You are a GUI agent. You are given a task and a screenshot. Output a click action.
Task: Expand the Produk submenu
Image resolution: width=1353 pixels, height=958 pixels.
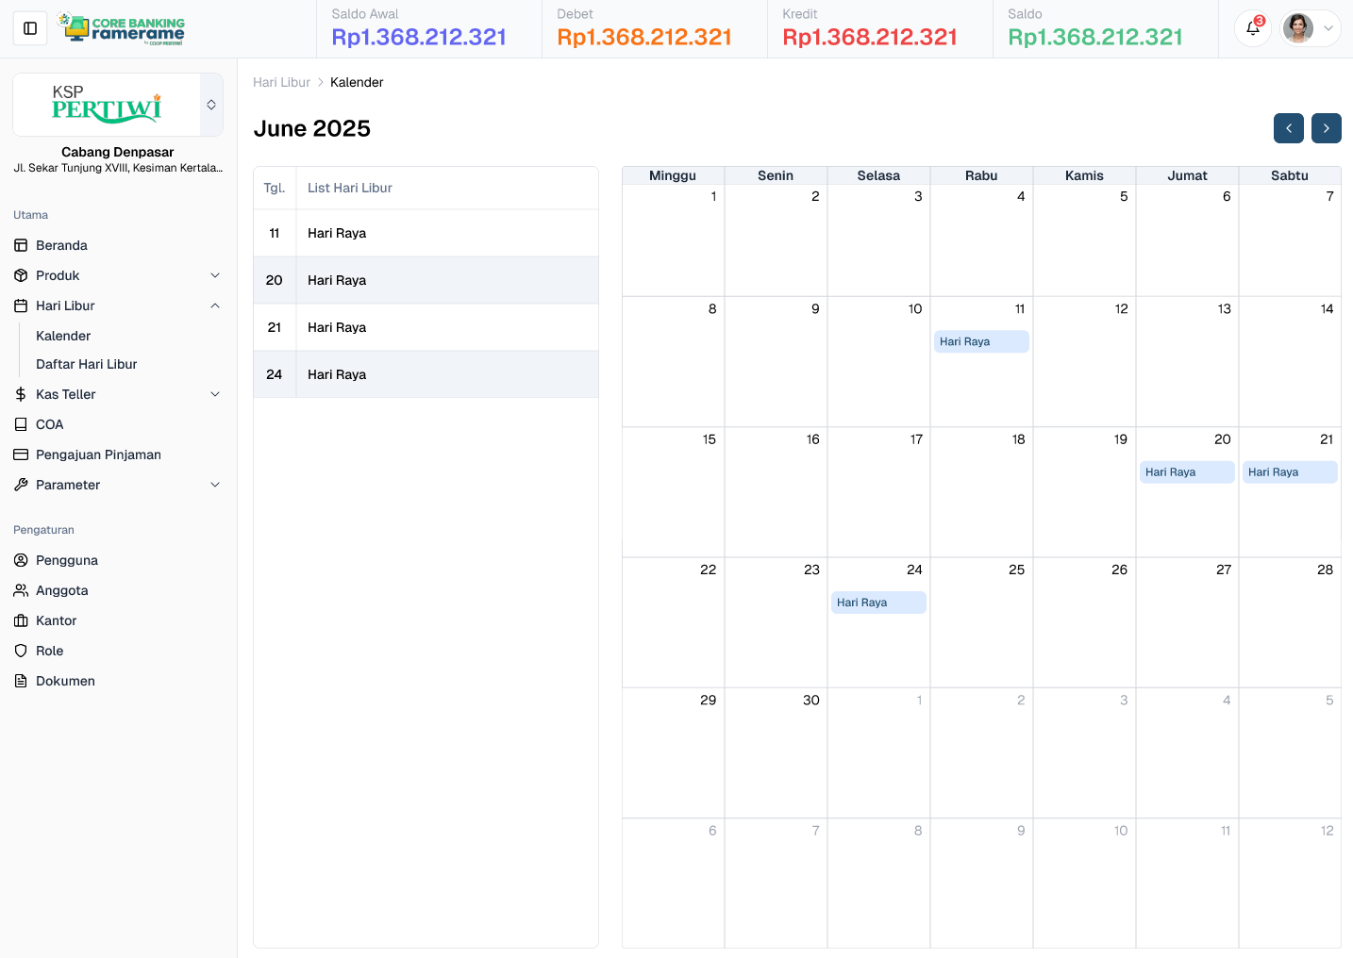point(215,275)
